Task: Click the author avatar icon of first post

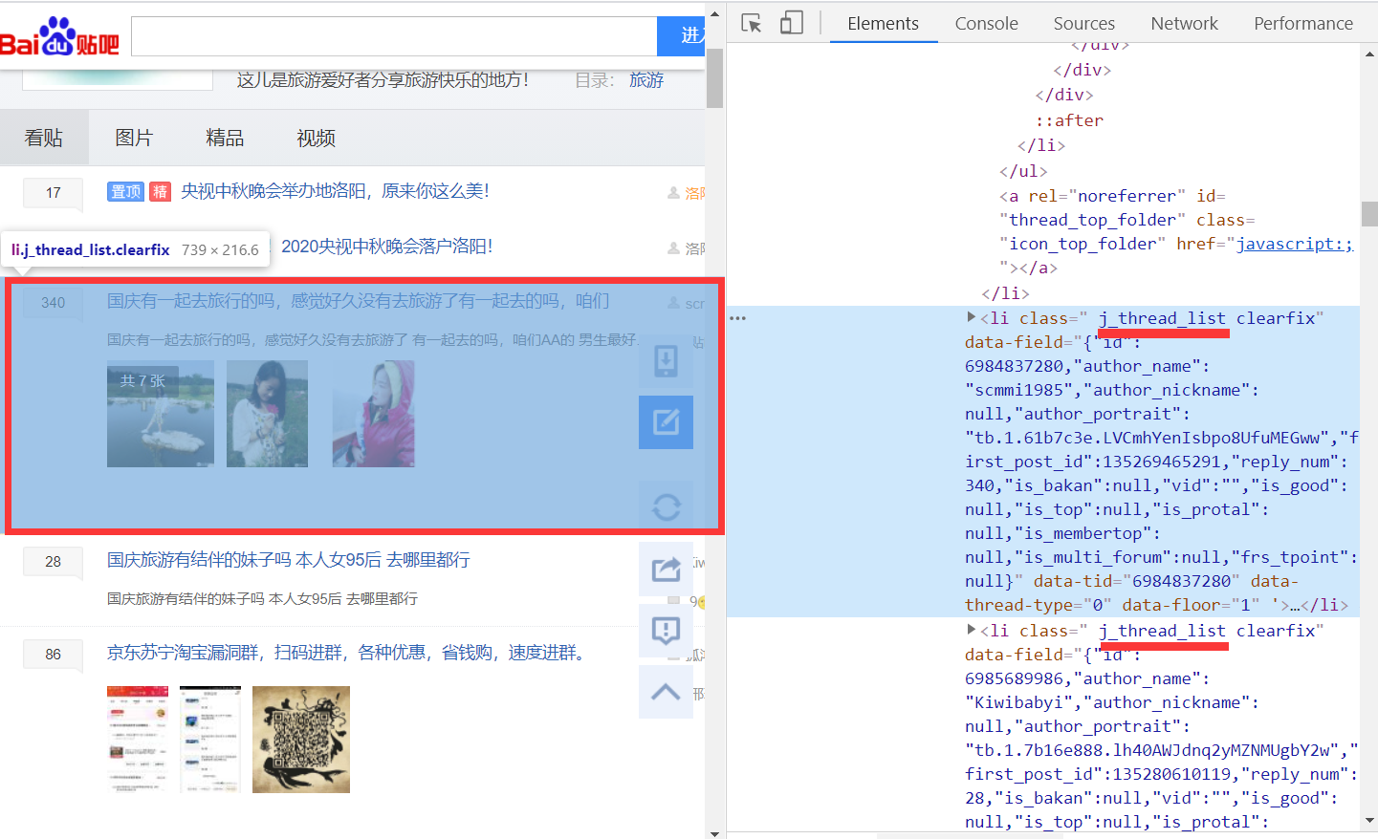Action: (673, 193)
